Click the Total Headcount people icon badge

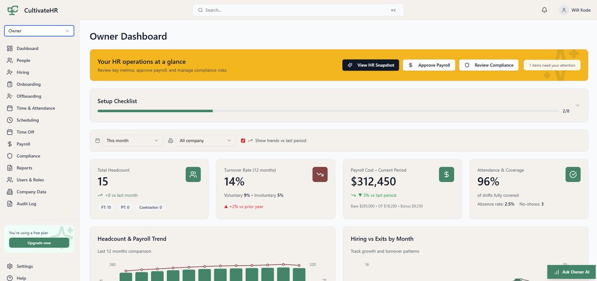193,174
